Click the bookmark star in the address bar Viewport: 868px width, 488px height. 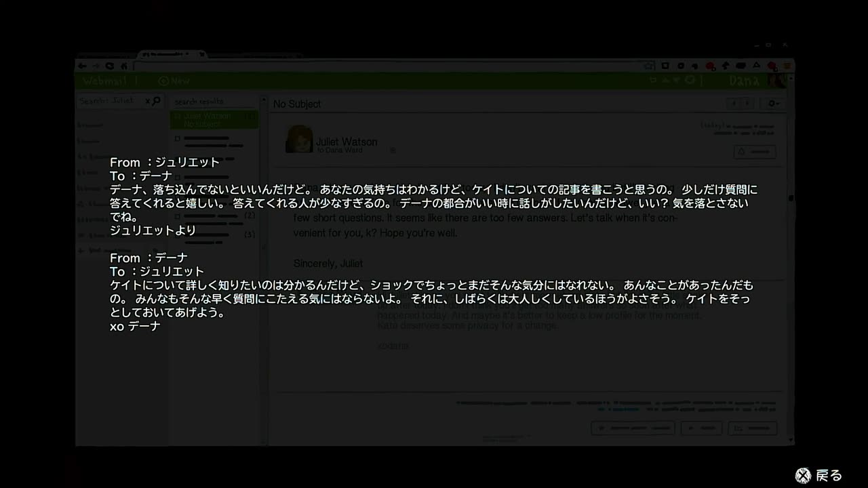tap(648, 66)
